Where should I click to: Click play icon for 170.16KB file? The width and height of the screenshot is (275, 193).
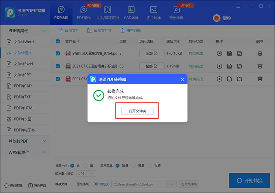[x=219, y=53]
